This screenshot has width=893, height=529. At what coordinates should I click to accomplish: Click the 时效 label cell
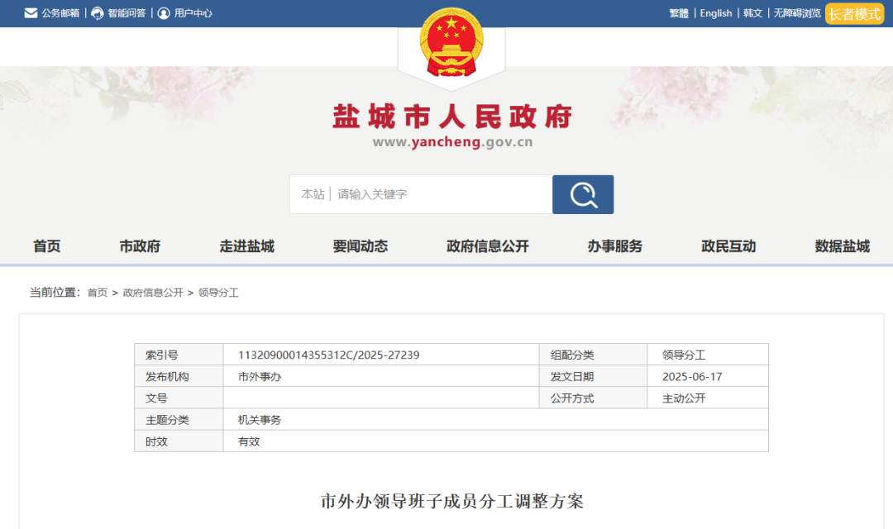click(179, 441)
